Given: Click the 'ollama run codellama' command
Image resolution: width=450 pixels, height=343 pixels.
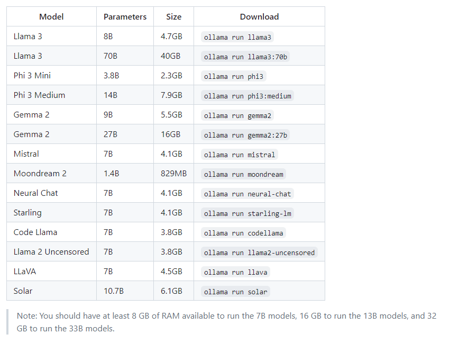Looking at the screenshot, I should (243, 233).
